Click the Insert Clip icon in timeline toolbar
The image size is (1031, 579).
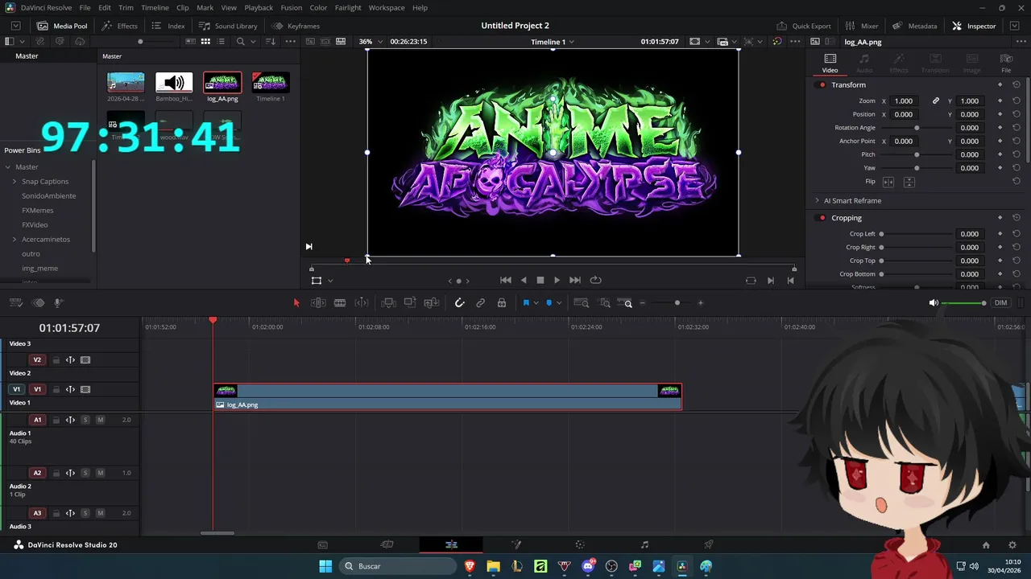pos(388,303)
